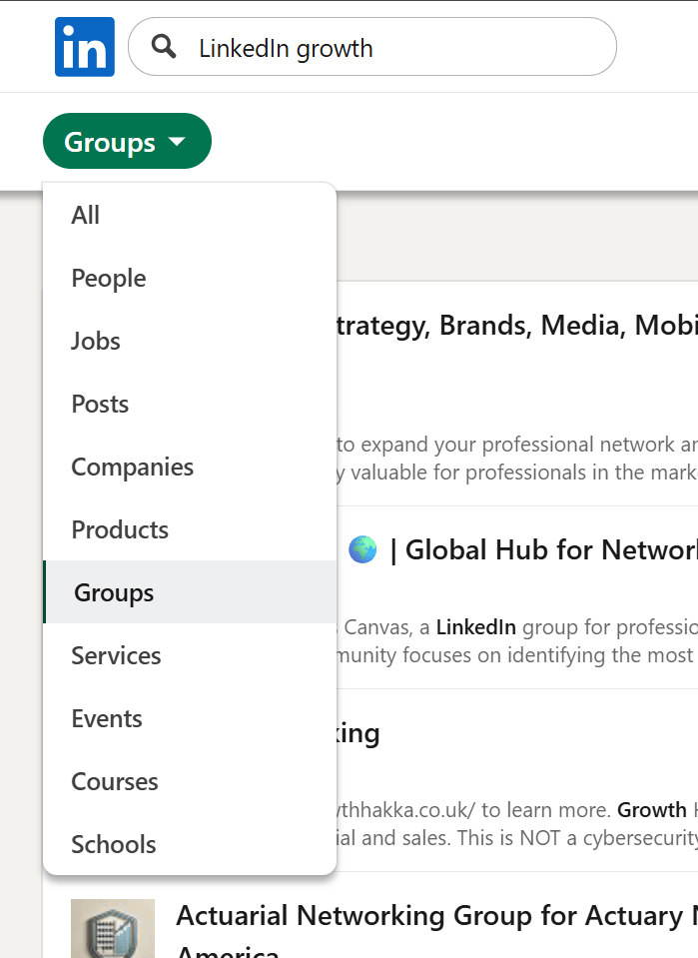Select Products from the dropdown
698x958 pixels.
point(190,529)
